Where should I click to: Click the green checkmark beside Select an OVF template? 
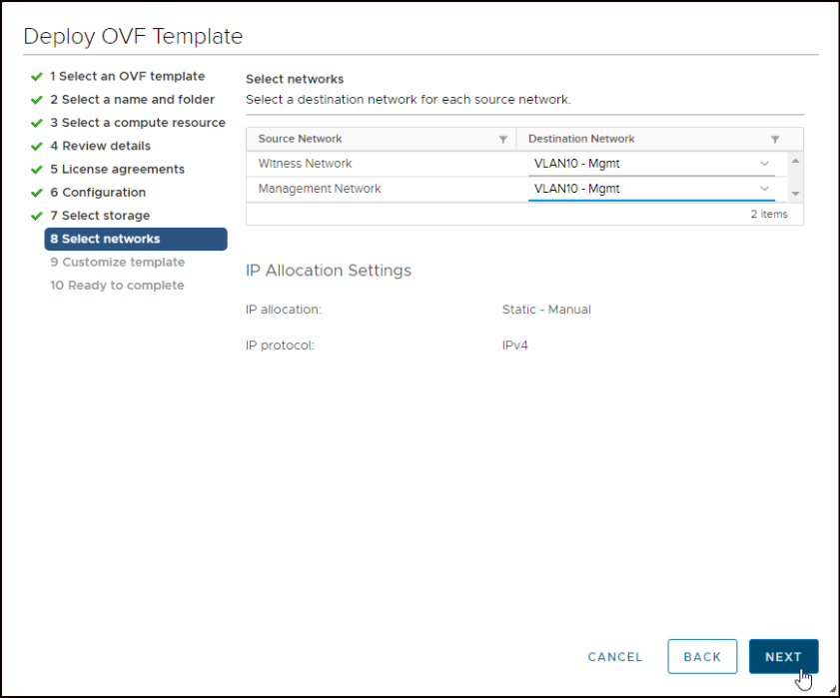pos(37,77)
